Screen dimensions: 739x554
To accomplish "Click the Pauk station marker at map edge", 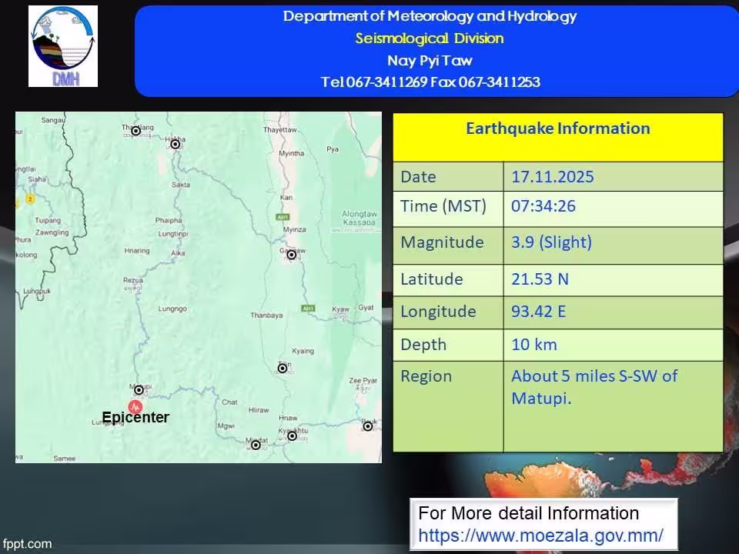I will [368, 426].
